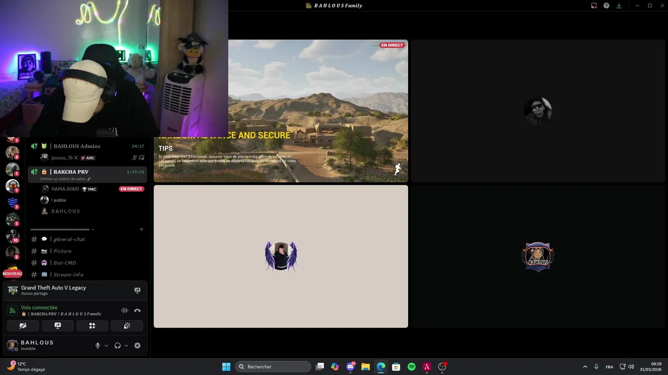Open the live stream tile EN DIRECT
The height and width of the screenshot is (375, 668).
click(x=281, y=111)
